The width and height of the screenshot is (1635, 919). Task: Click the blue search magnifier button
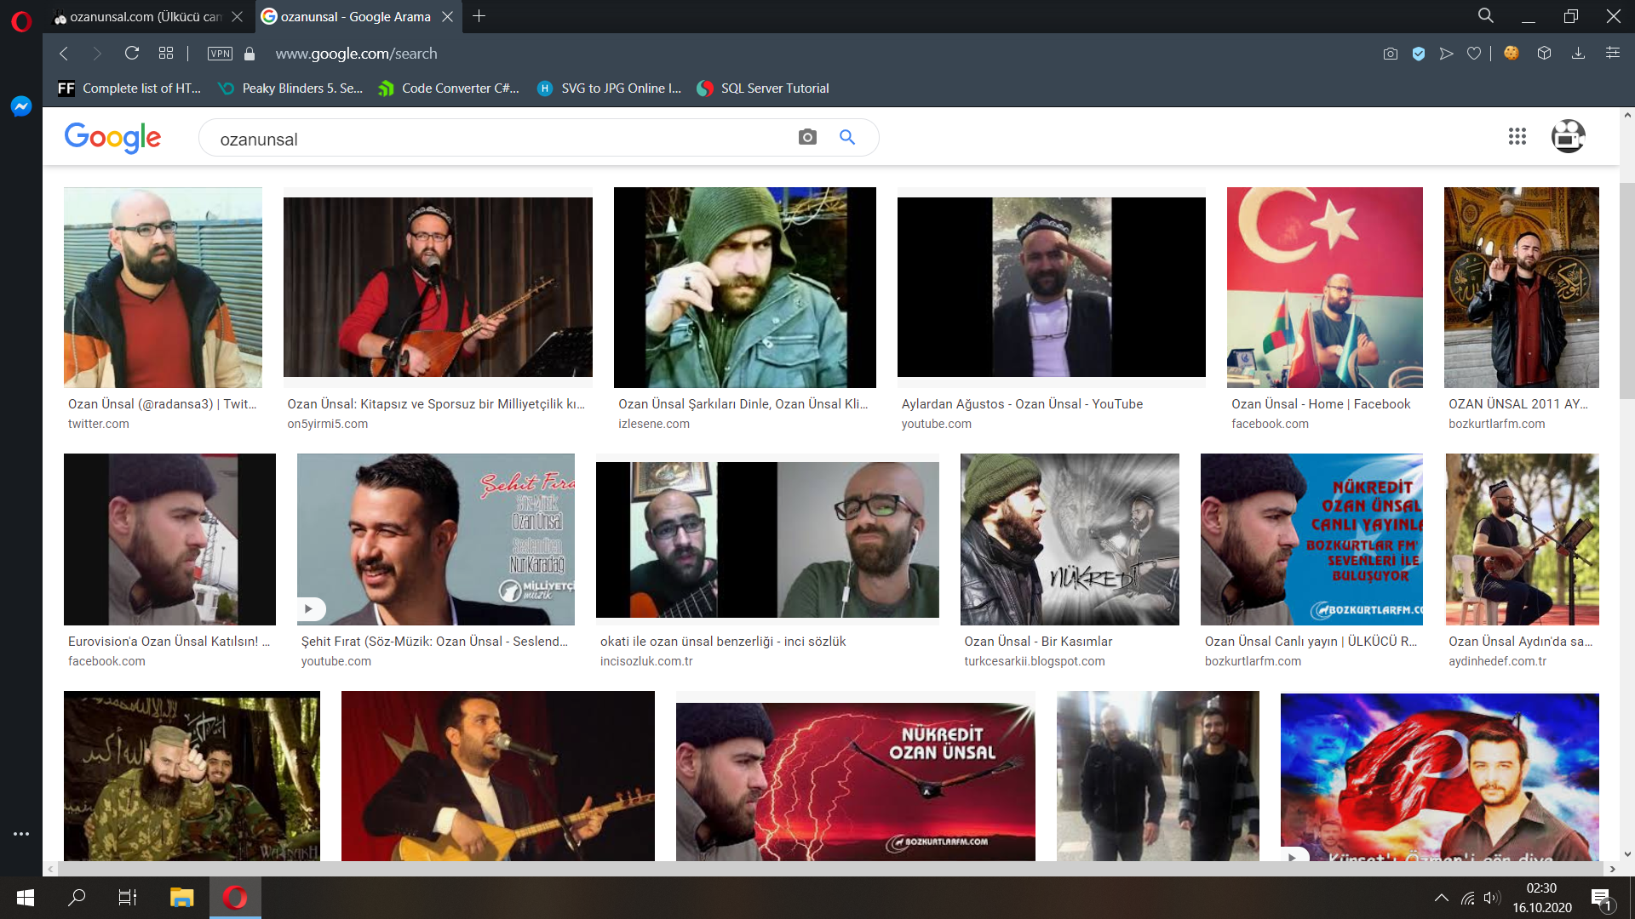tap(847, 137)
